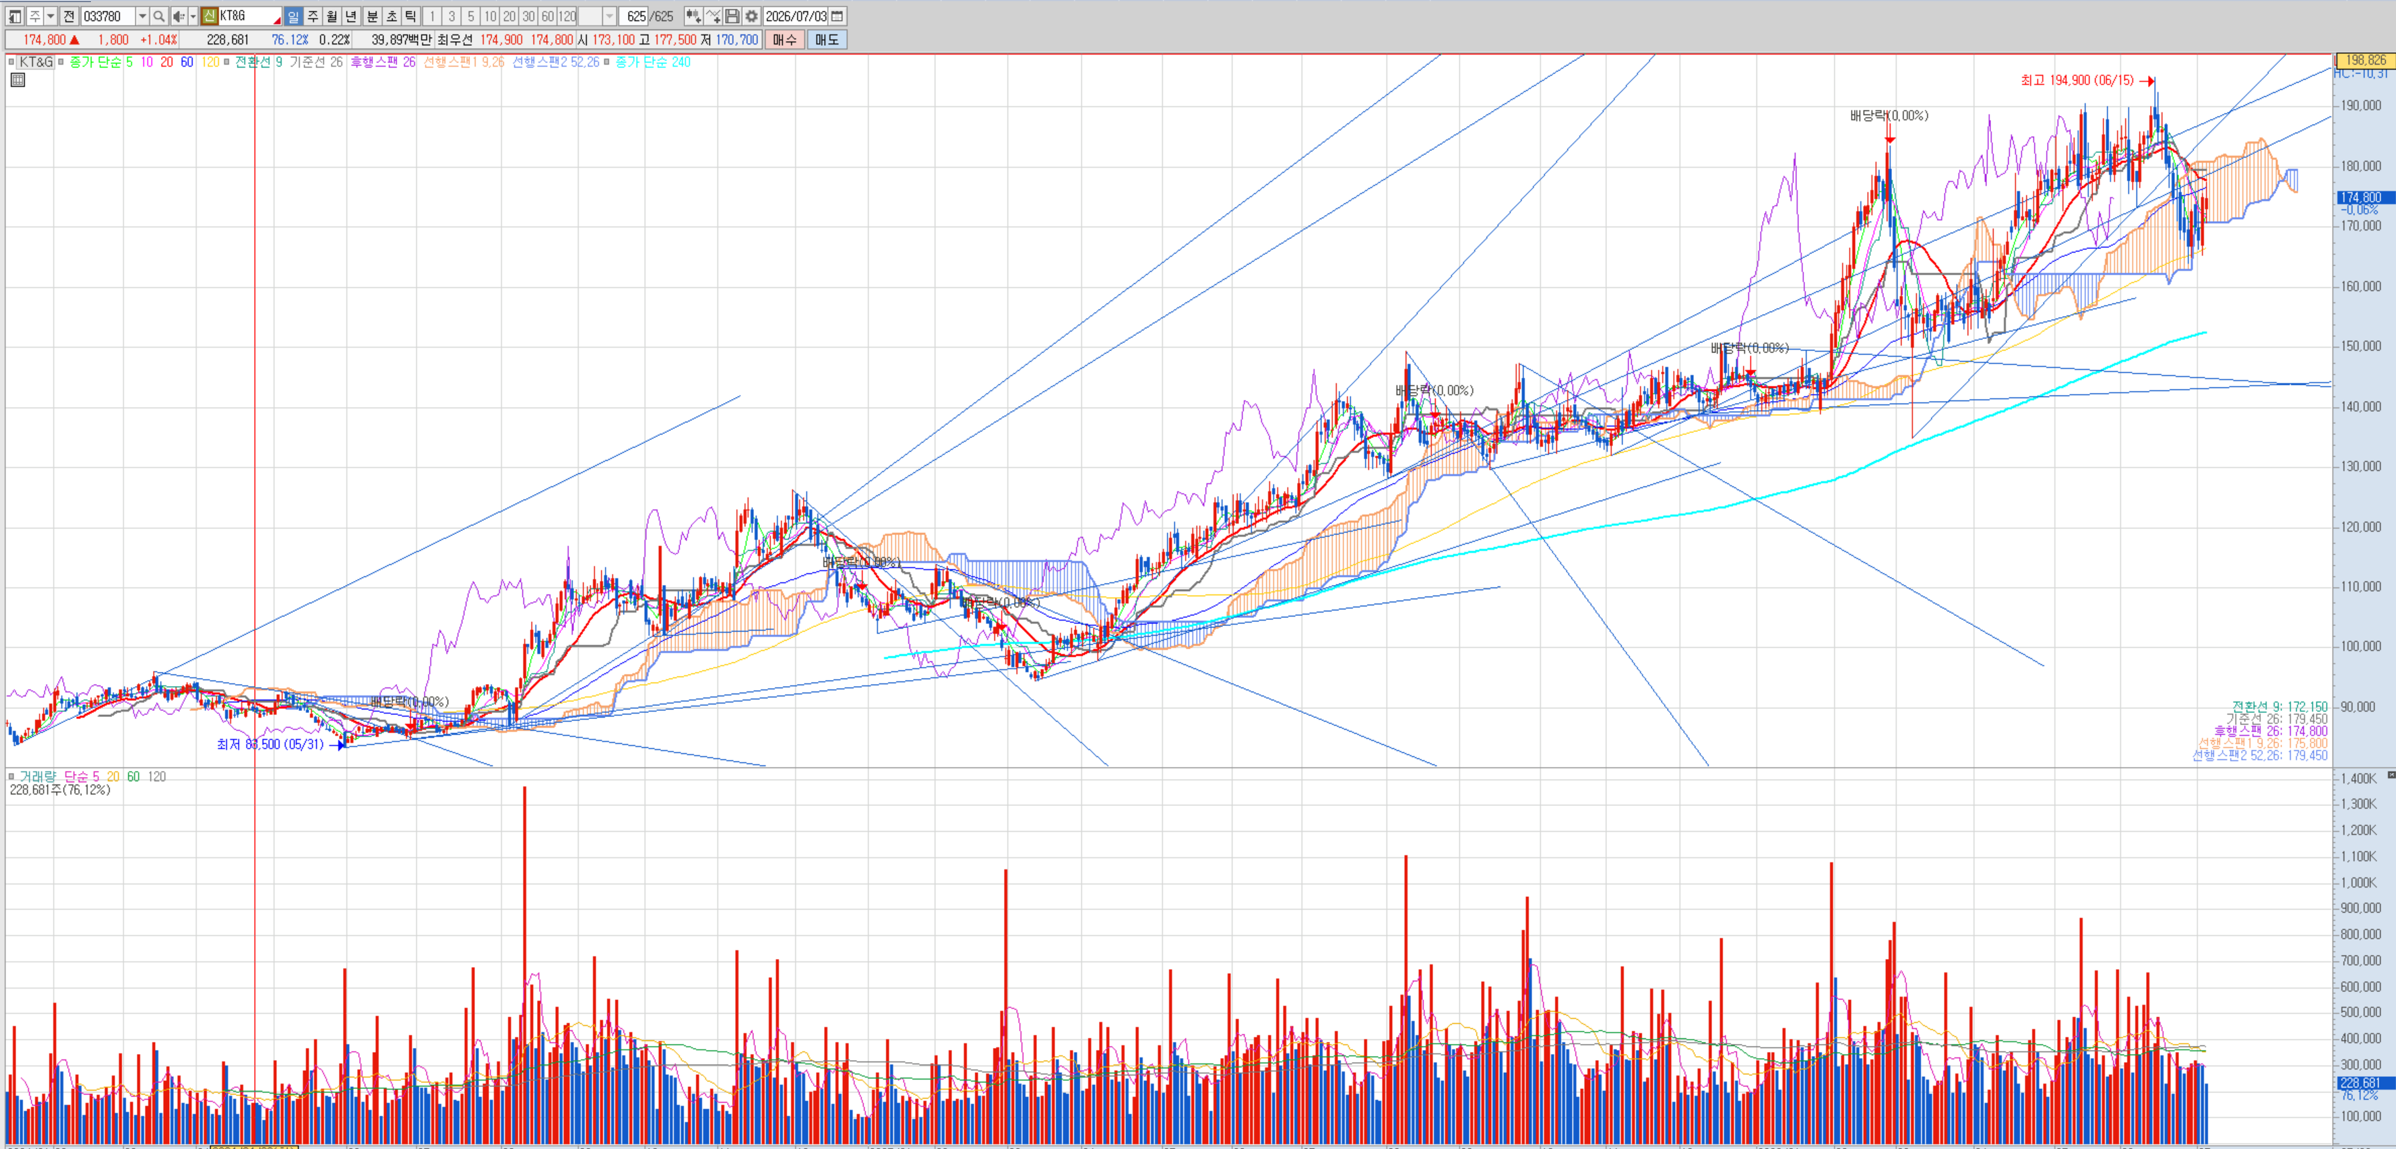Click the blue 174,800 current price tag on axis
Viewport: 2396px width, 1149px height.
[2365, 198]
